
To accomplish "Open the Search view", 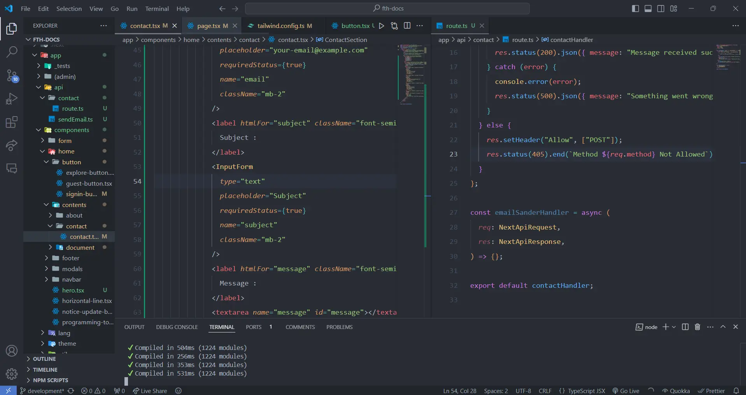I will coord(12,52).
